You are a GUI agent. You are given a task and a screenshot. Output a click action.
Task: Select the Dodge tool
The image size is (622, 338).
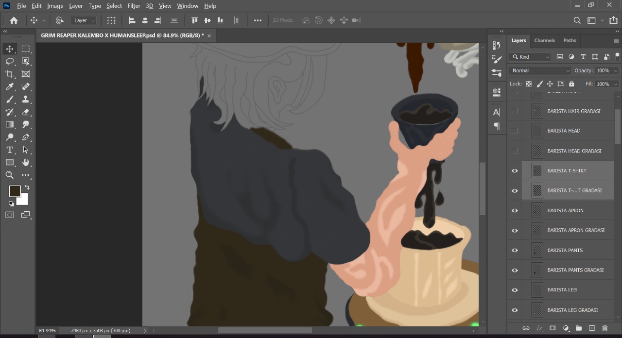(10, 137)
